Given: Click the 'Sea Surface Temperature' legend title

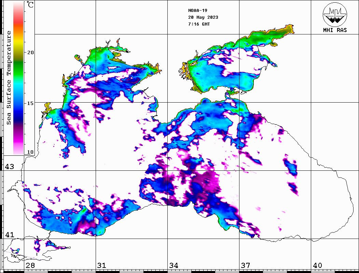Looking at the screenshot, I should tap(9, 78).
